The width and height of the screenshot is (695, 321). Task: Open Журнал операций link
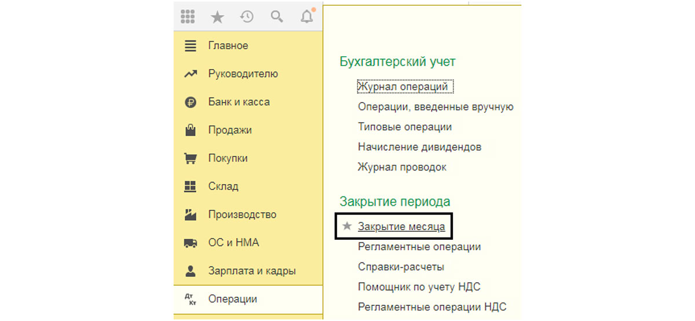pyautogui.click(x=403, y=86)
